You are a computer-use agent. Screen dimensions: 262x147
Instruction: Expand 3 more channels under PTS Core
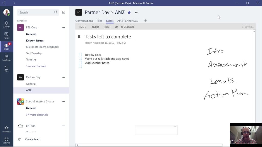tap(36, 66)
